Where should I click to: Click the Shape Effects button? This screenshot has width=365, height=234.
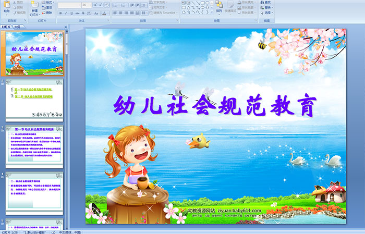coord(247,13)
